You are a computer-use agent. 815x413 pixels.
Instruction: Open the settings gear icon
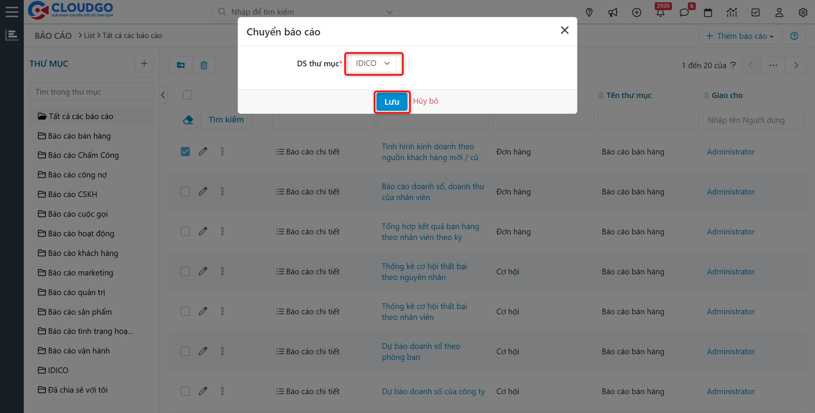click(803, 12)
